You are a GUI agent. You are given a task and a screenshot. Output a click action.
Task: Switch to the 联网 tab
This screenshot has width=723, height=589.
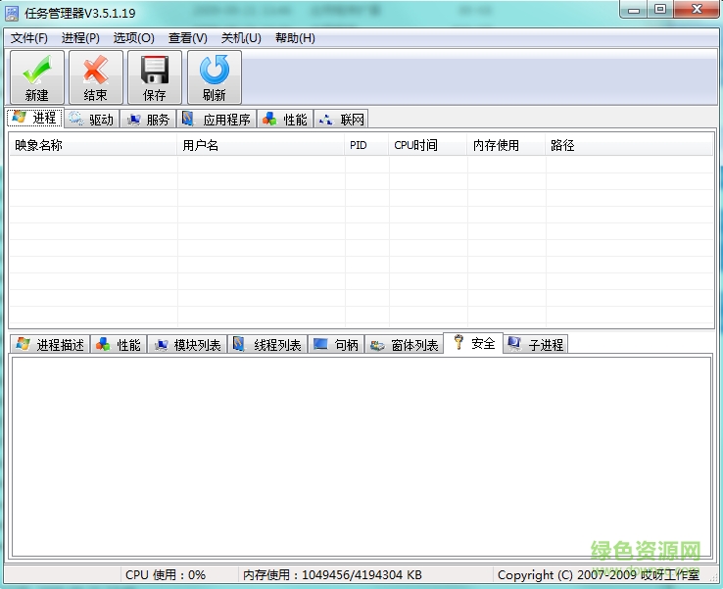[x=342, y=120]
